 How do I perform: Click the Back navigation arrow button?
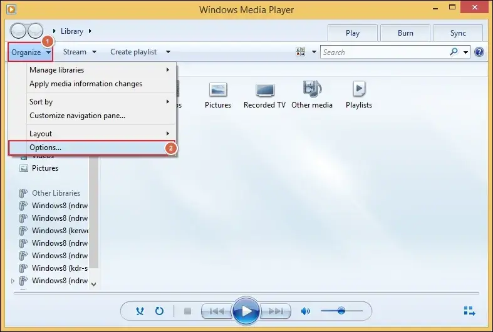click(18, 31)
